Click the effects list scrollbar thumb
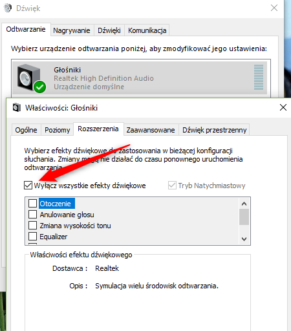The height and width of the screenshot is (331, 291). coord(244,217)
